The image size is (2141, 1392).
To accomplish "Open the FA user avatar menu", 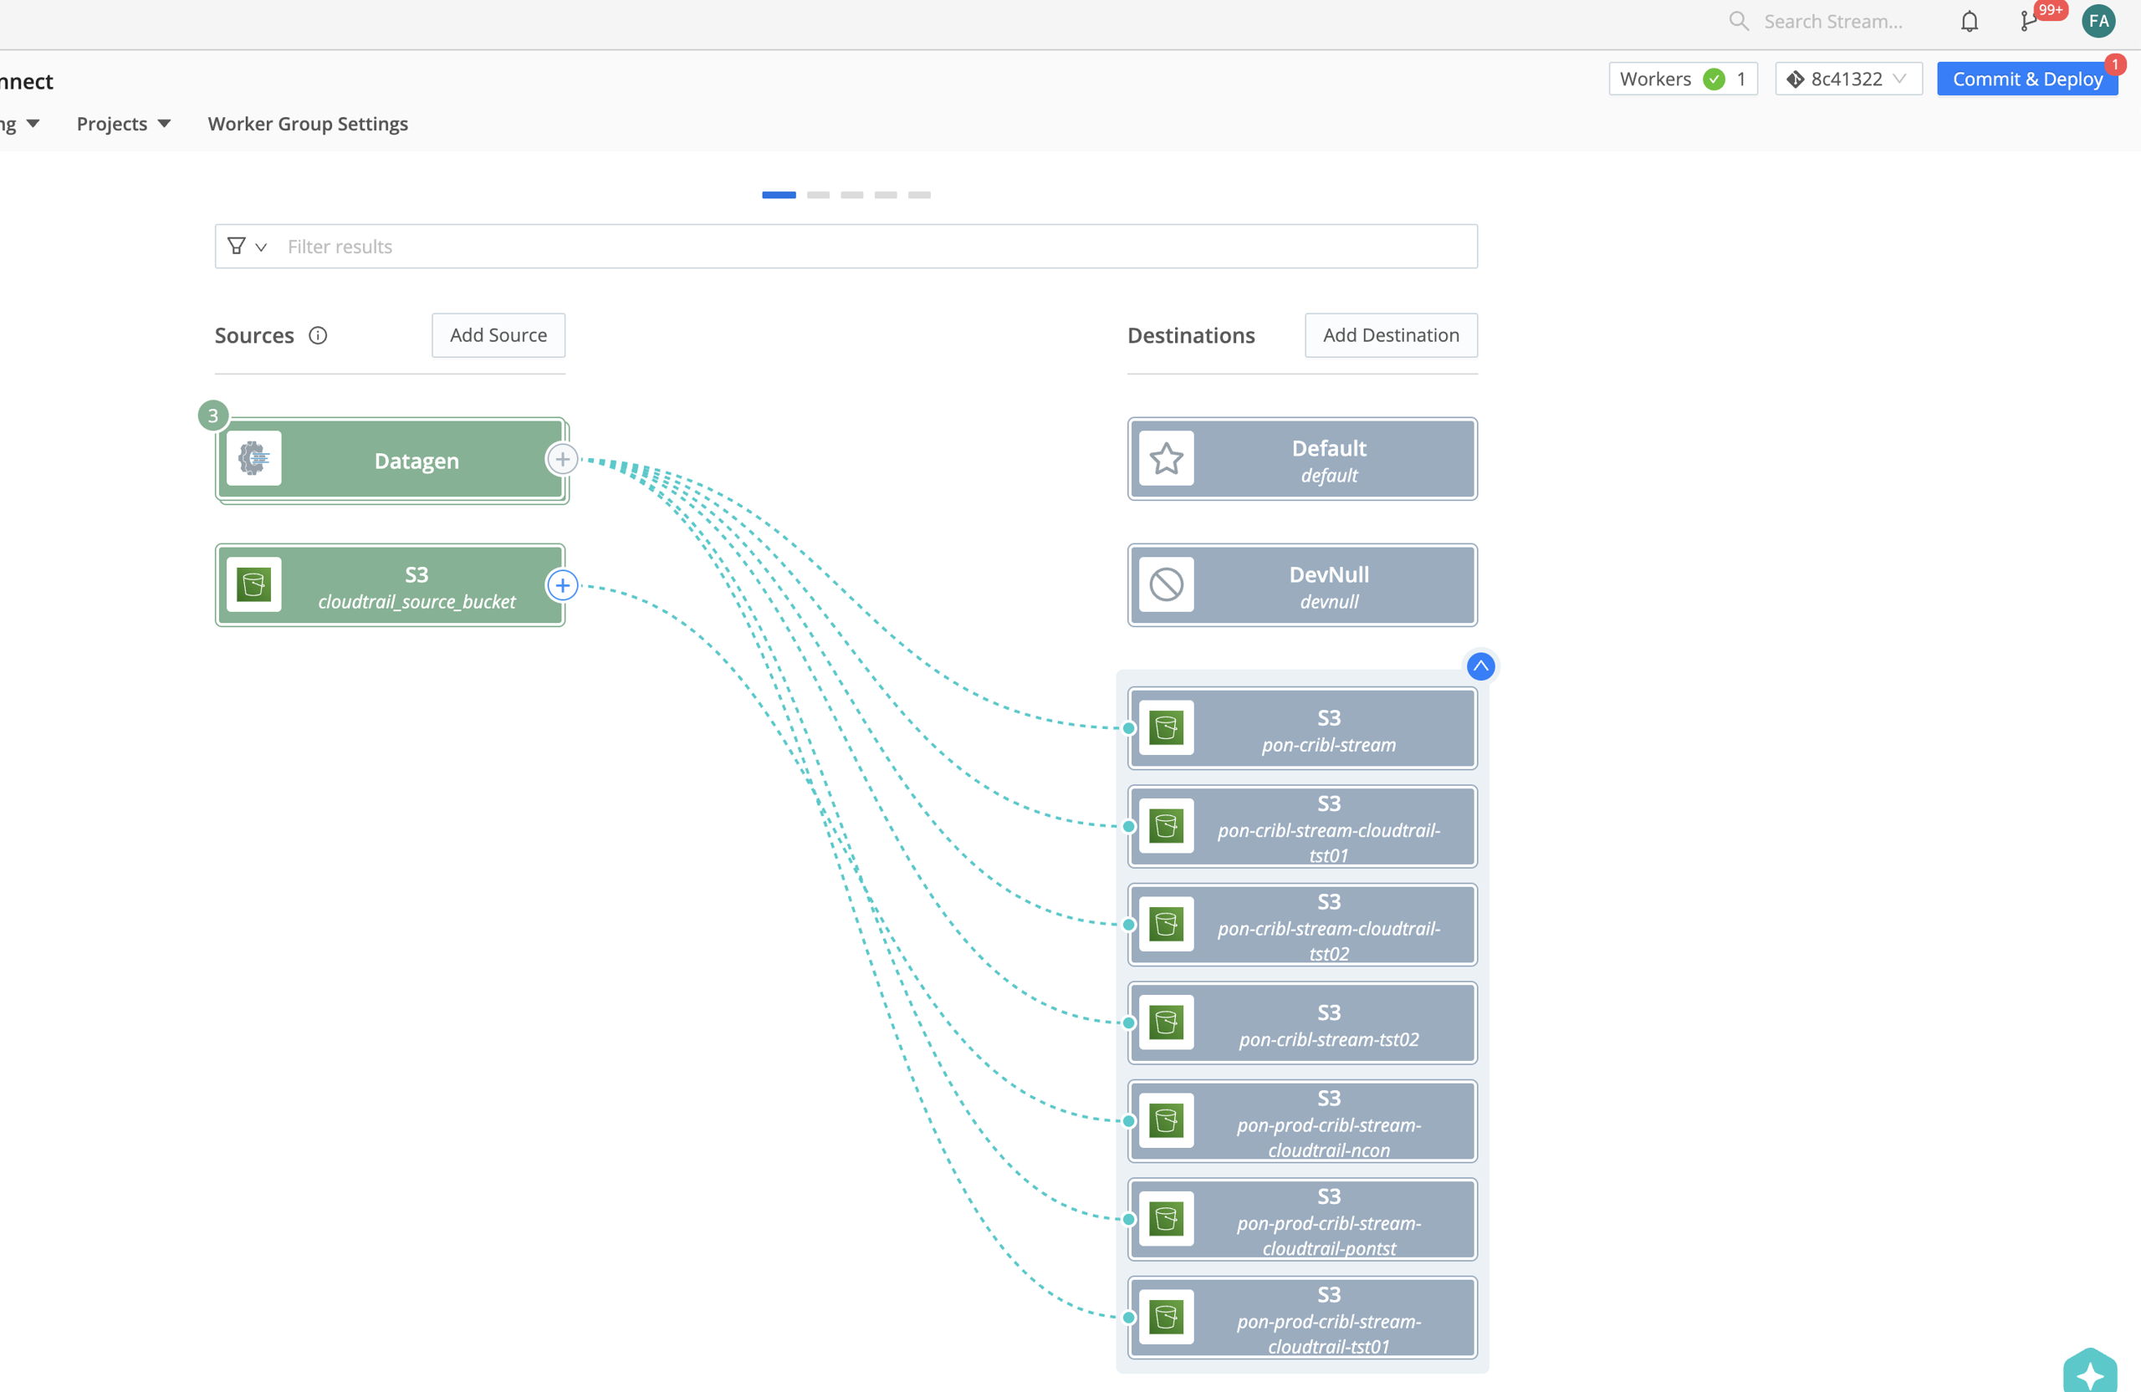I will coord(2098,21).
